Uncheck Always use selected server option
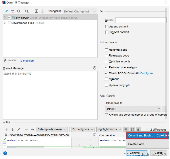Image resolution: width=170 pixels, height=159 pixels. click(106, 115)
